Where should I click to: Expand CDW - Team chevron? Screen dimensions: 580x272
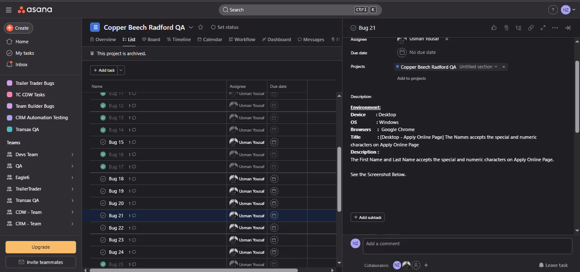(72, 212)
